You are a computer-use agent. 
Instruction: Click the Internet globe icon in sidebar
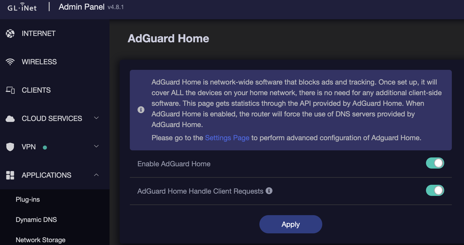10,33
